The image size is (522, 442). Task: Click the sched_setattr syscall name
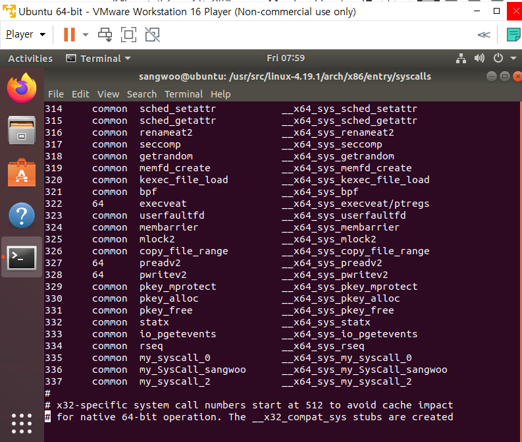[x=178, y=109]
